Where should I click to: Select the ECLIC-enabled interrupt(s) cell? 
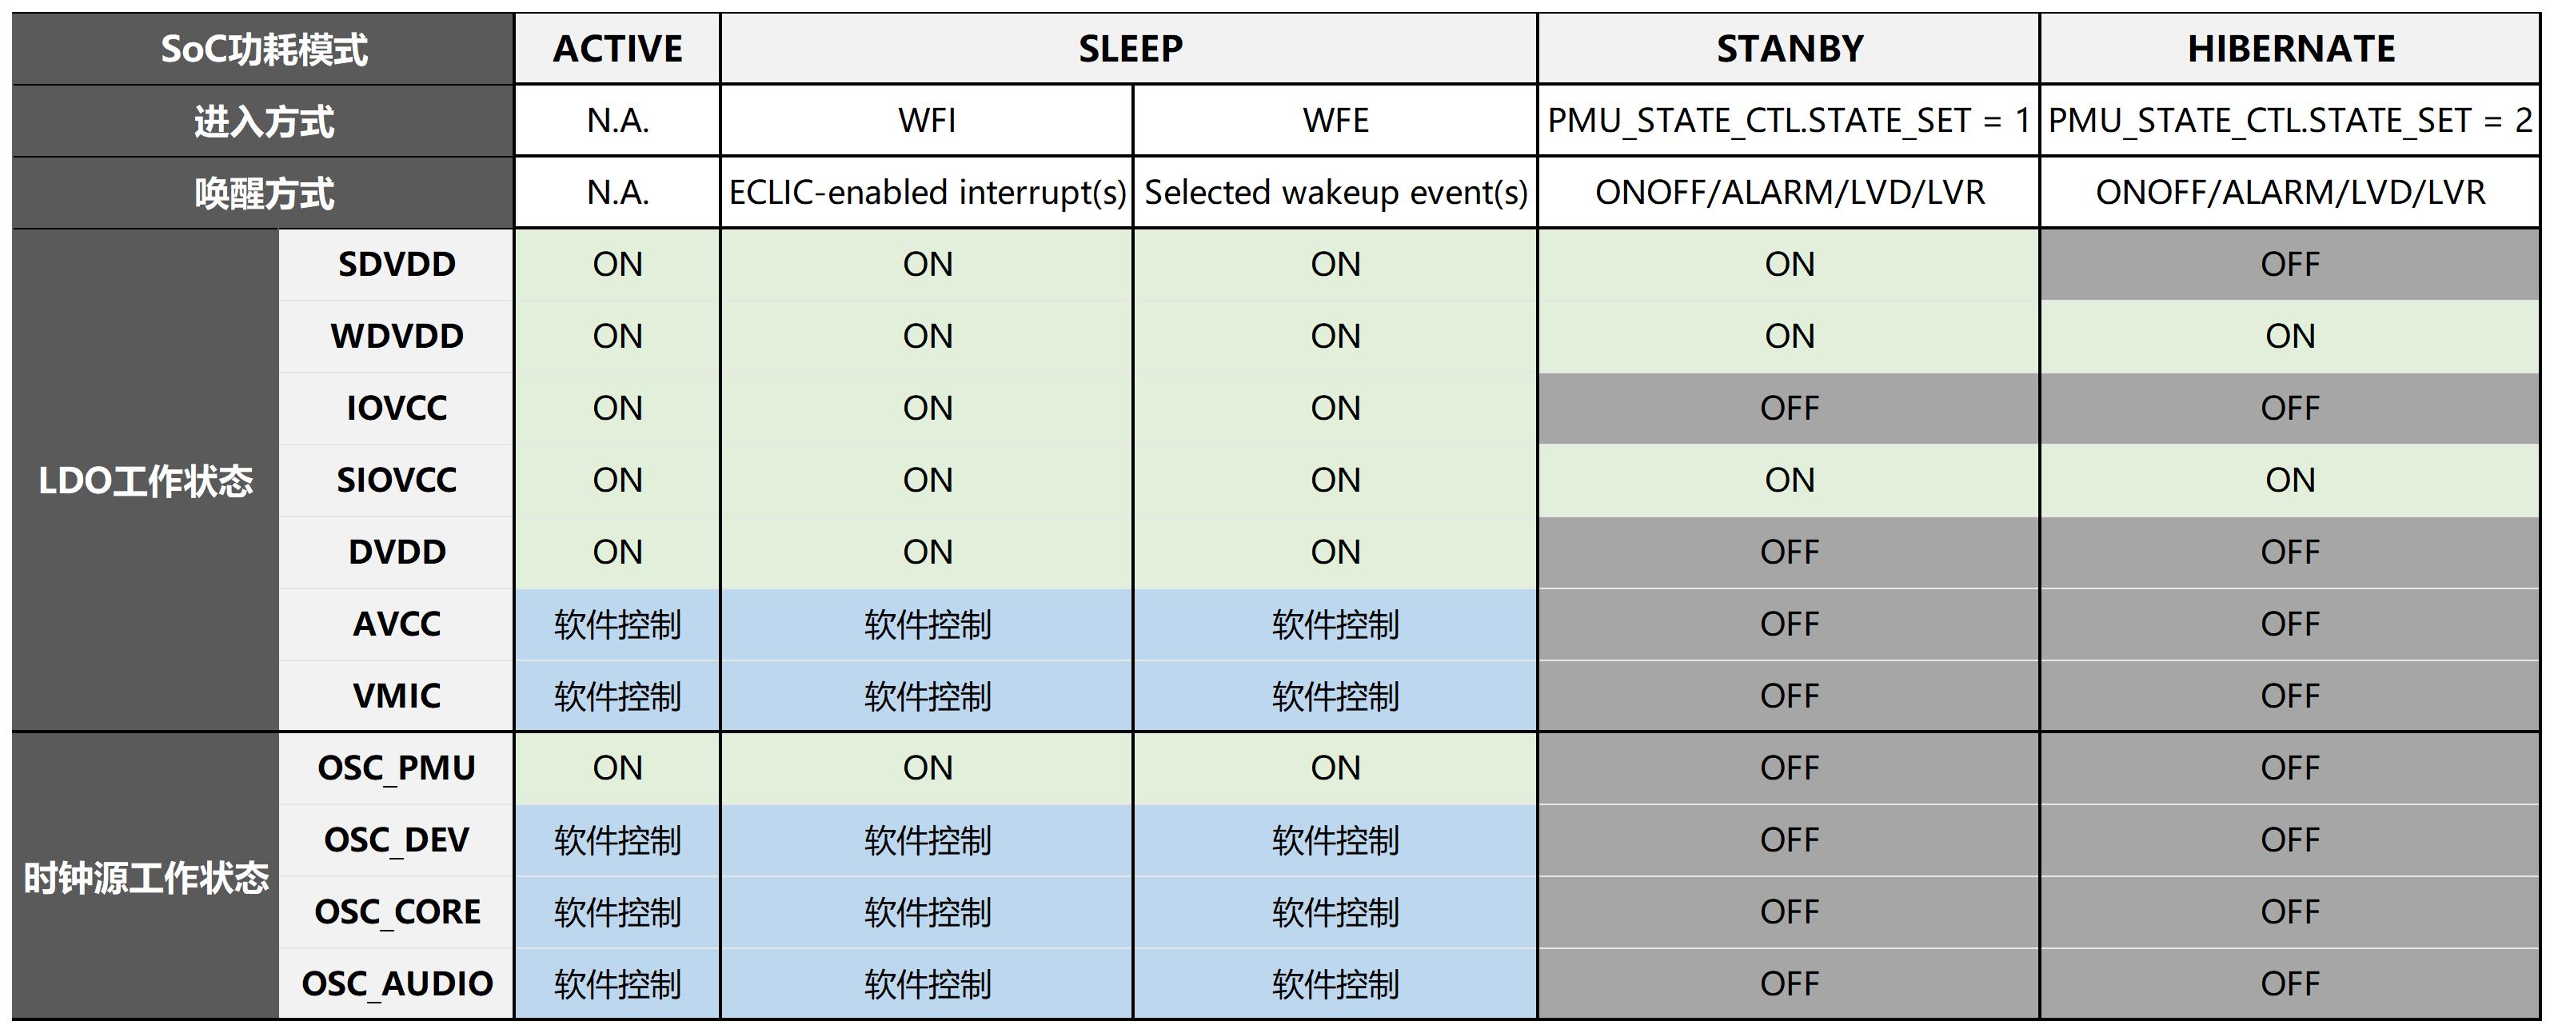coord(927,193)
